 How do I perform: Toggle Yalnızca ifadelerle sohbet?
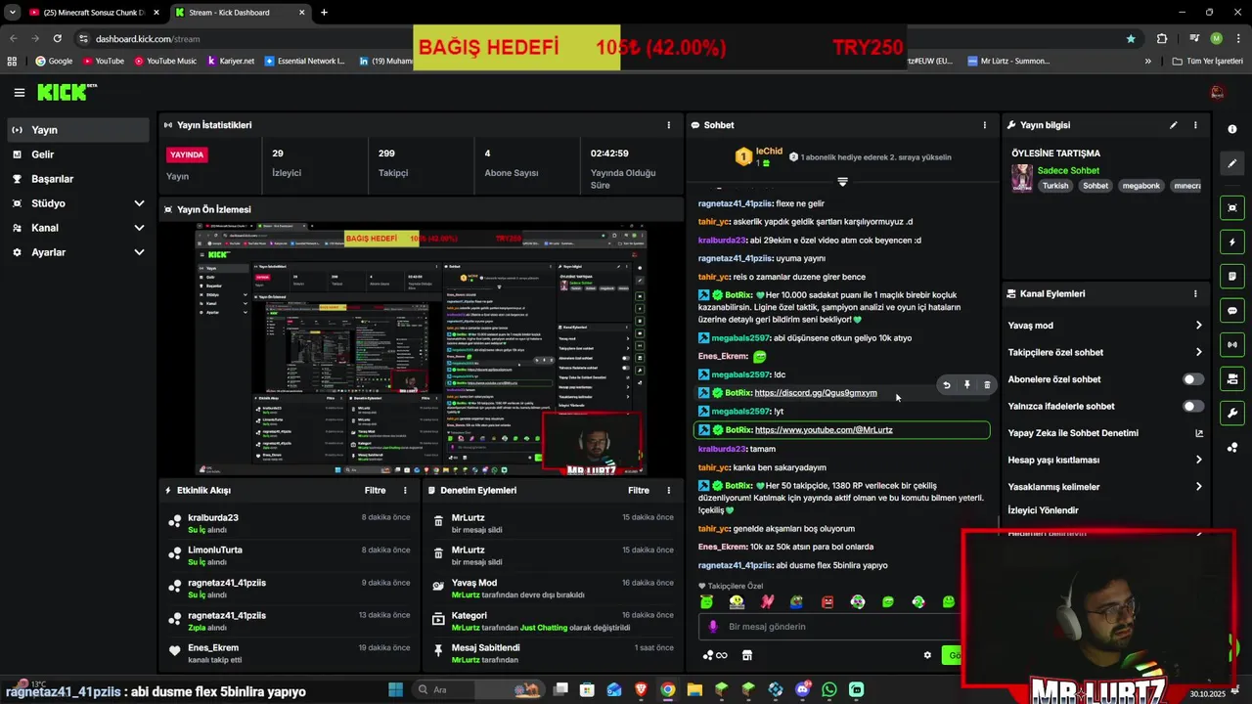[x=1192, y=406]
